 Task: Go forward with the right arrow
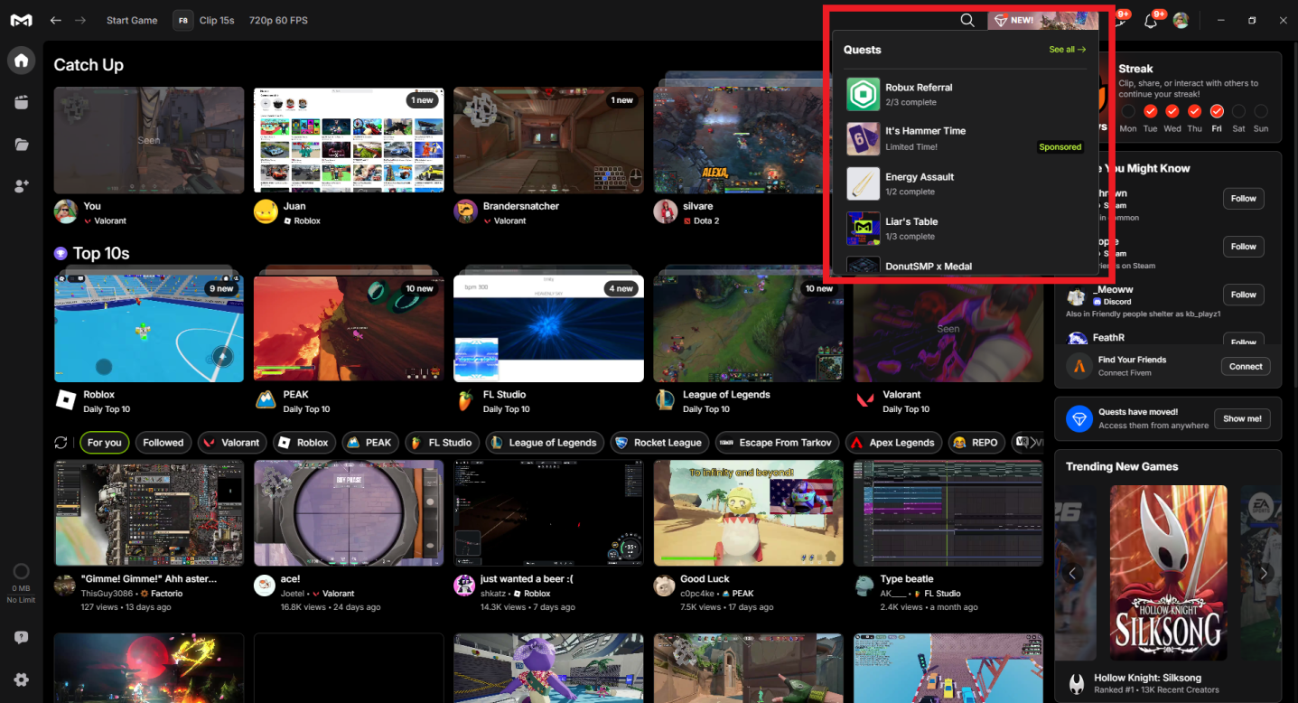pos(80,20)
